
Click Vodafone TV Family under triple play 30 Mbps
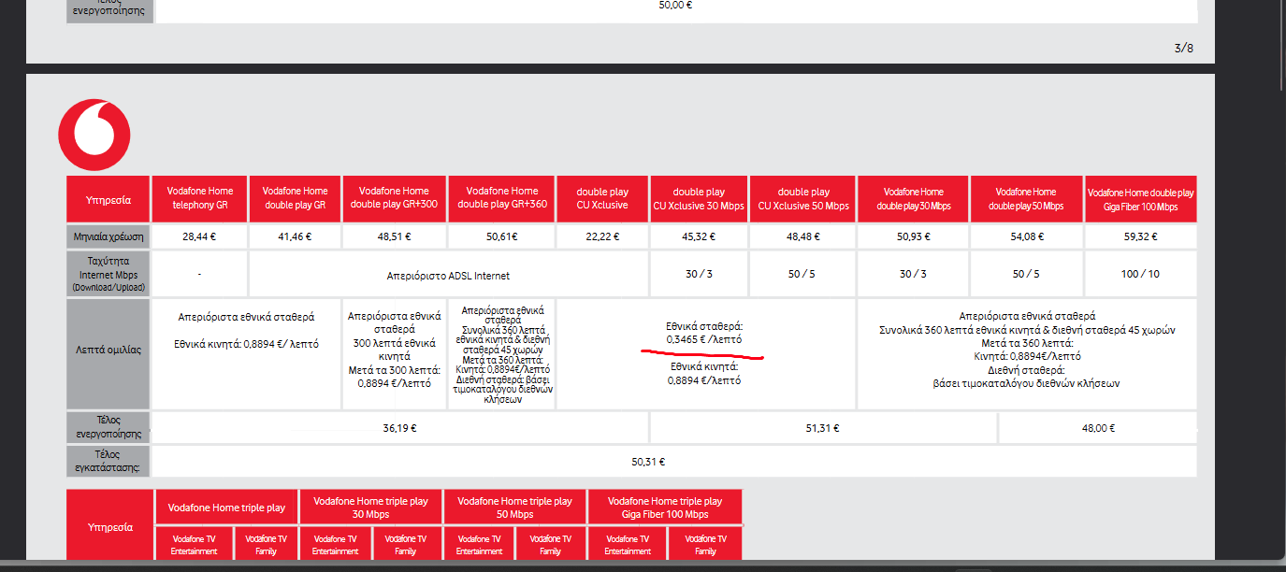click(406, 544)
